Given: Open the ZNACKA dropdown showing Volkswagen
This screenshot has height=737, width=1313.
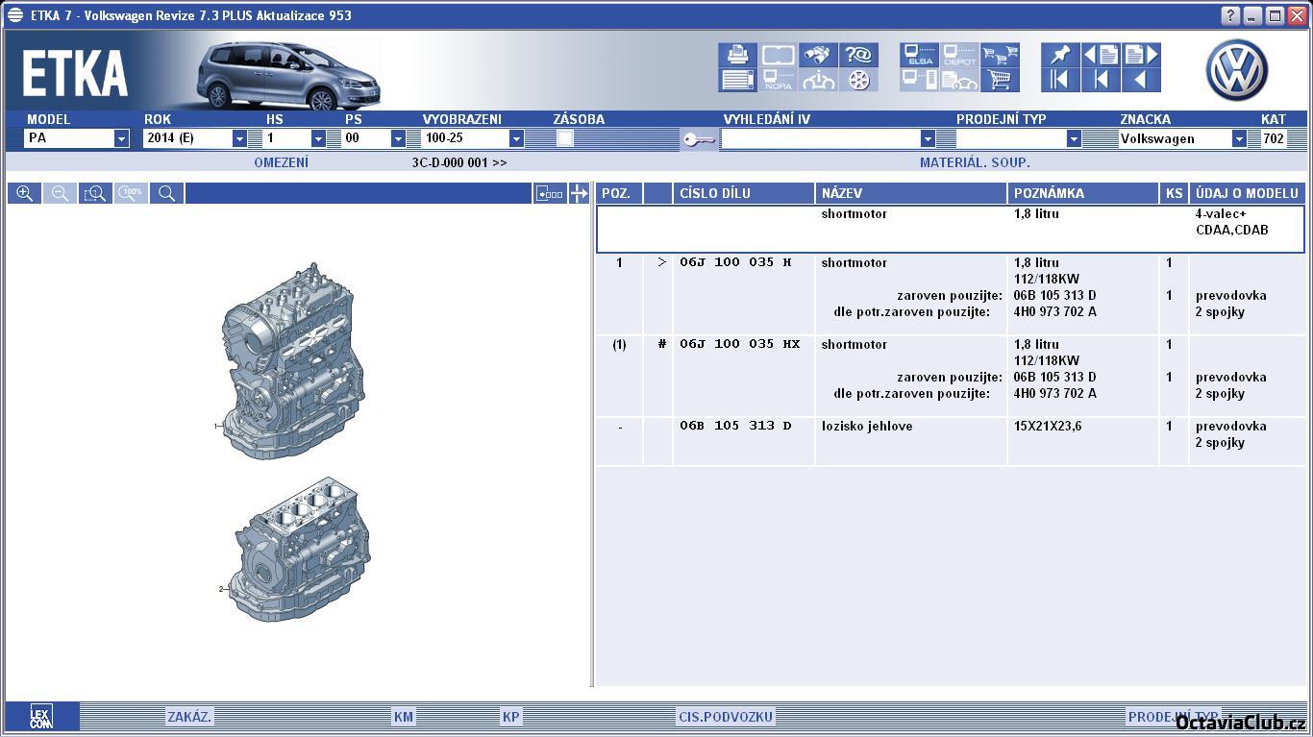Looking at the screenshot, I should [x=1239, y=138].
